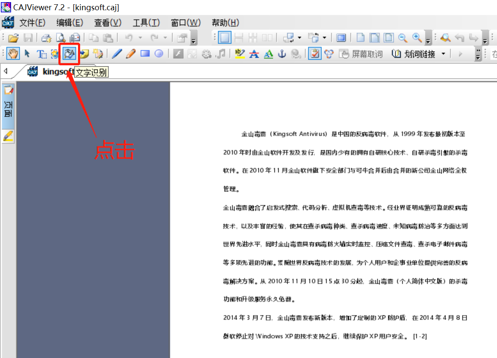Open a file with the folder icon
This screenshot has height=358, width=497.
pyautogui.click(x=13, y=38)
